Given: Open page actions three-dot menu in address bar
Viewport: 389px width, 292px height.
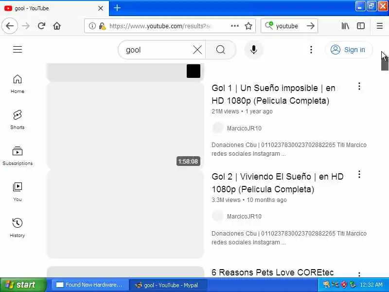Looking at the screenshot, I should pyautogui.click(x=235, y=26).
